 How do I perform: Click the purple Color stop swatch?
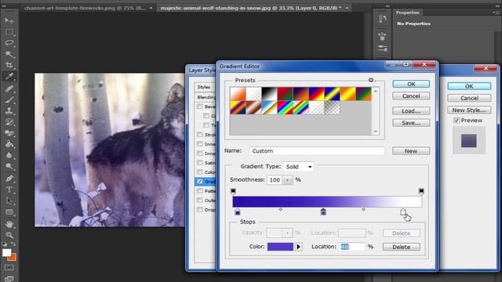pos(280,247)
